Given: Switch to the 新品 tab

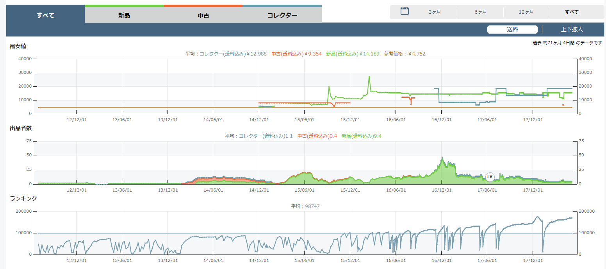Looking at the screenshot, I should (x=124, y=16).
